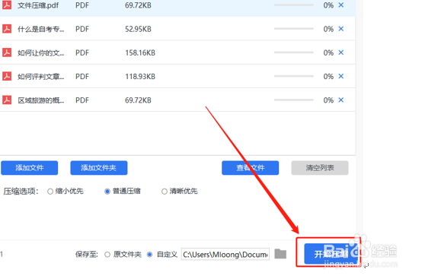Click the 添加文件 button
The image size is (422, 279).
tap(30, 168)
